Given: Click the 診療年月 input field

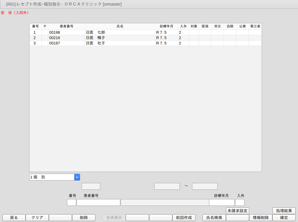Looking at the screenshot, I should pyautogui.click(x=222, y=202).
